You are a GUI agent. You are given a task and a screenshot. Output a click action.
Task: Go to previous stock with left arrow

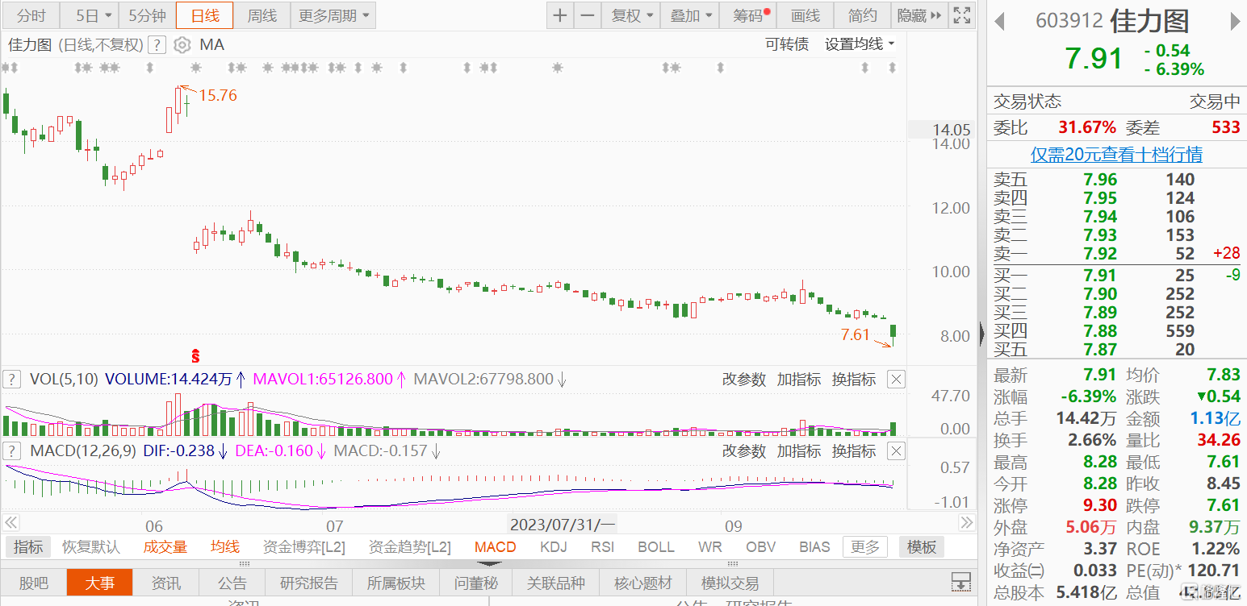pyautogui.click(x=999, y=22)
